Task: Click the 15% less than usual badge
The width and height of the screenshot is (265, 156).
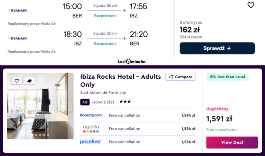Action: click(x=227, y=77)
